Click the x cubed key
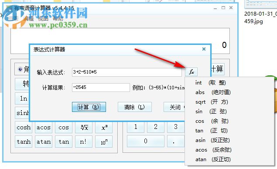Screen dimensions: 277x169 104,127
